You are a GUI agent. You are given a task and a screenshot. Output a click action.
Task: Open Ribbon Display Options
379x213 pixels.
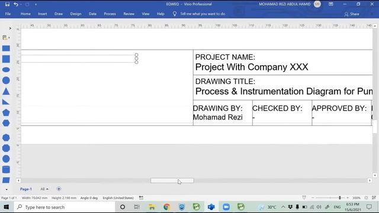(x=331, y=4)
